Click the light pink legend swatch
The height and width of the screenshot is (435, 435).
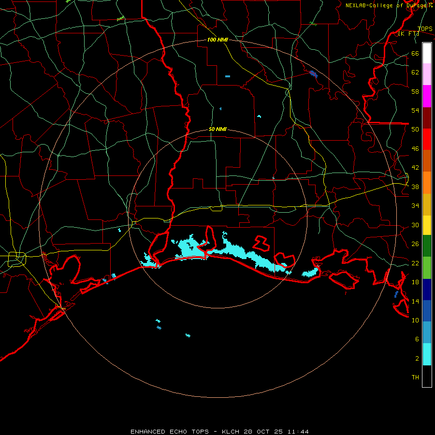[427, 74]
